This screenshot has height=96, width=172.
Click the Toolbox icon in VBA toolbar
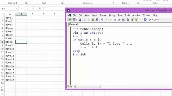click(x=140, y=19)
